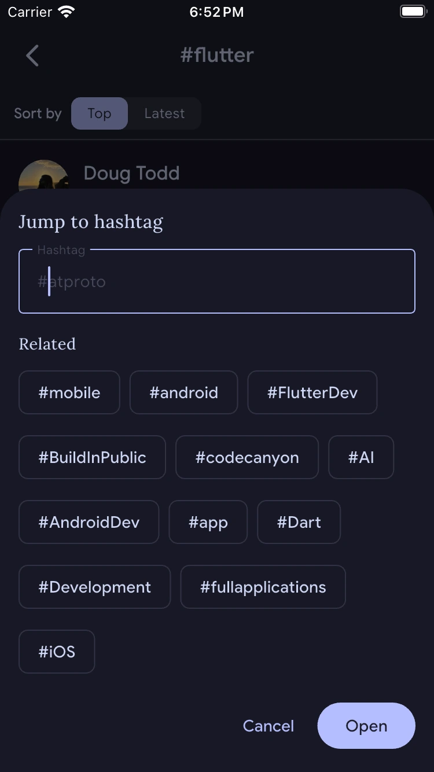Choose the #mobile related hashtag

click(69, 392)
